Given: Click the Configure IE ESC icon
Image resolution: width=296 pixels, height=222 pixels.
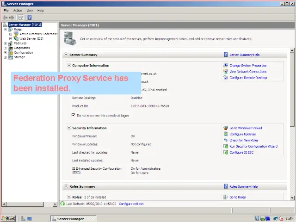Looking at the screenshot, I should coord(226,152).
